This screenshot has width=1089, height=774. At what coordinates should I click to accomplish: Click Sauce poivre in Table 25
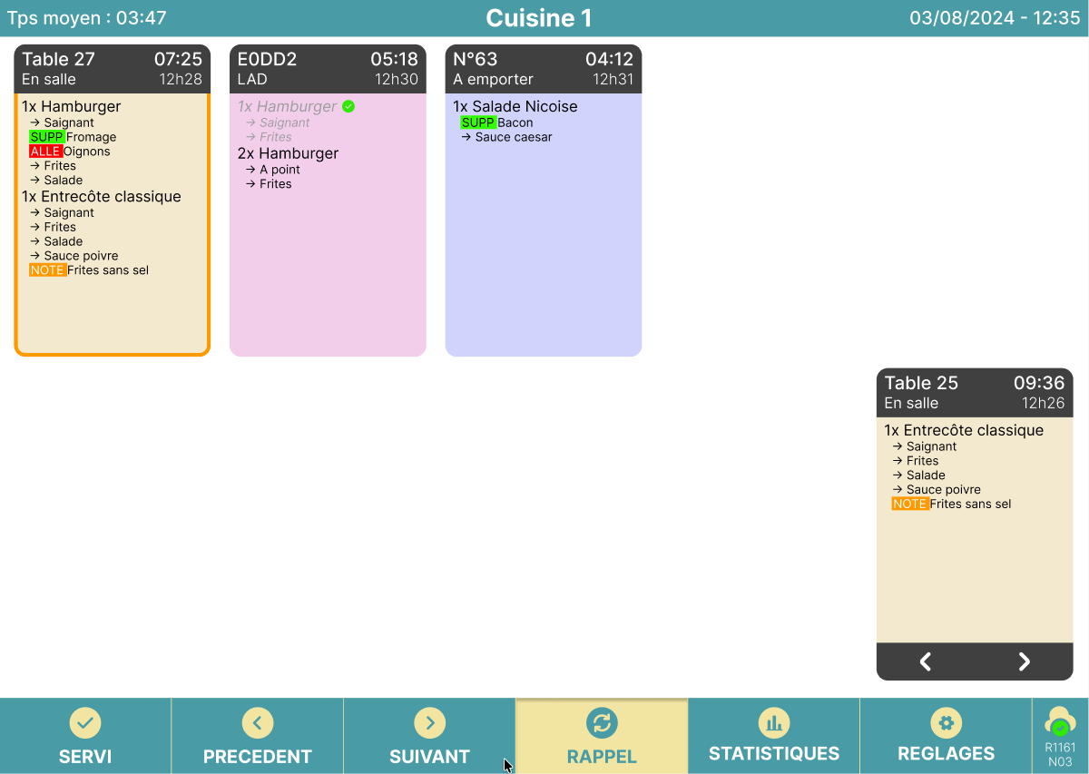[937, 489]
